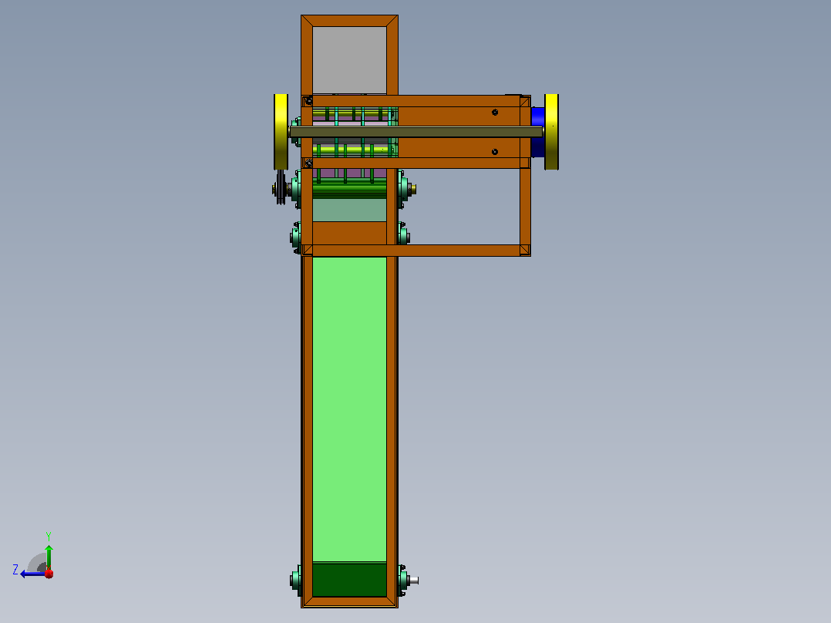Click the green Y axis arrow of the triad
The height and width of the screenshot is (623, 831).
tap(49, 556)
